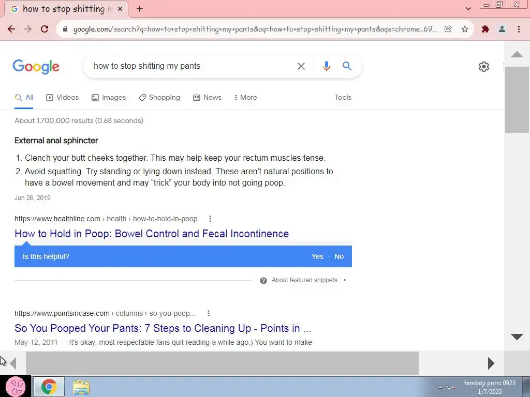Click the horizontal scrollbar thumb
Image resolution: width=530 pixels, height=397 pixels.
coord(222,363)
